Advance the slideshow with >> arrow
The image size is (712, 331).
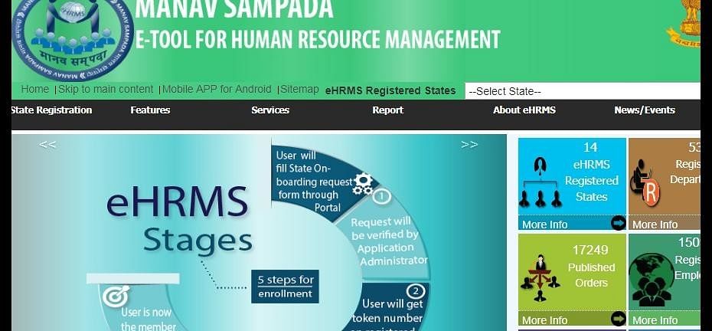click(x=469, y=145)
